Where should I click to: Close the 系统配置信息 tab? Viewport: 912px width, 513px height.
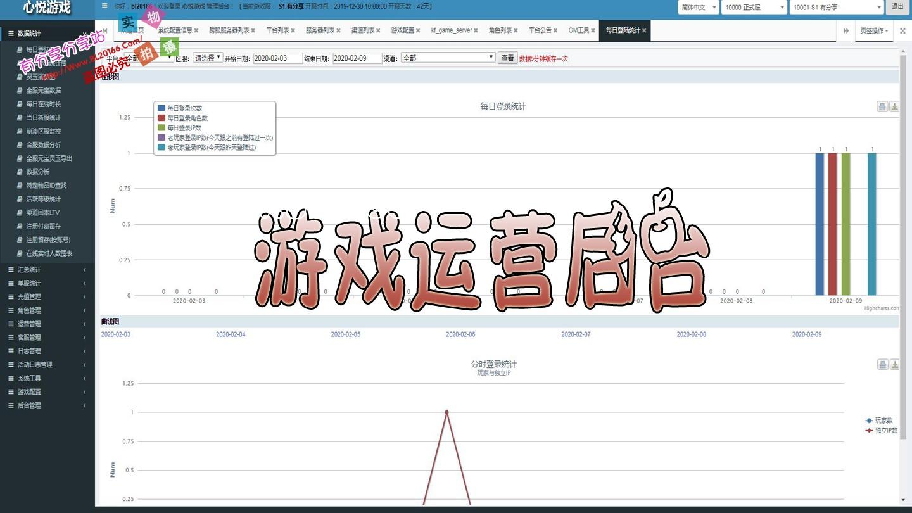196,30
